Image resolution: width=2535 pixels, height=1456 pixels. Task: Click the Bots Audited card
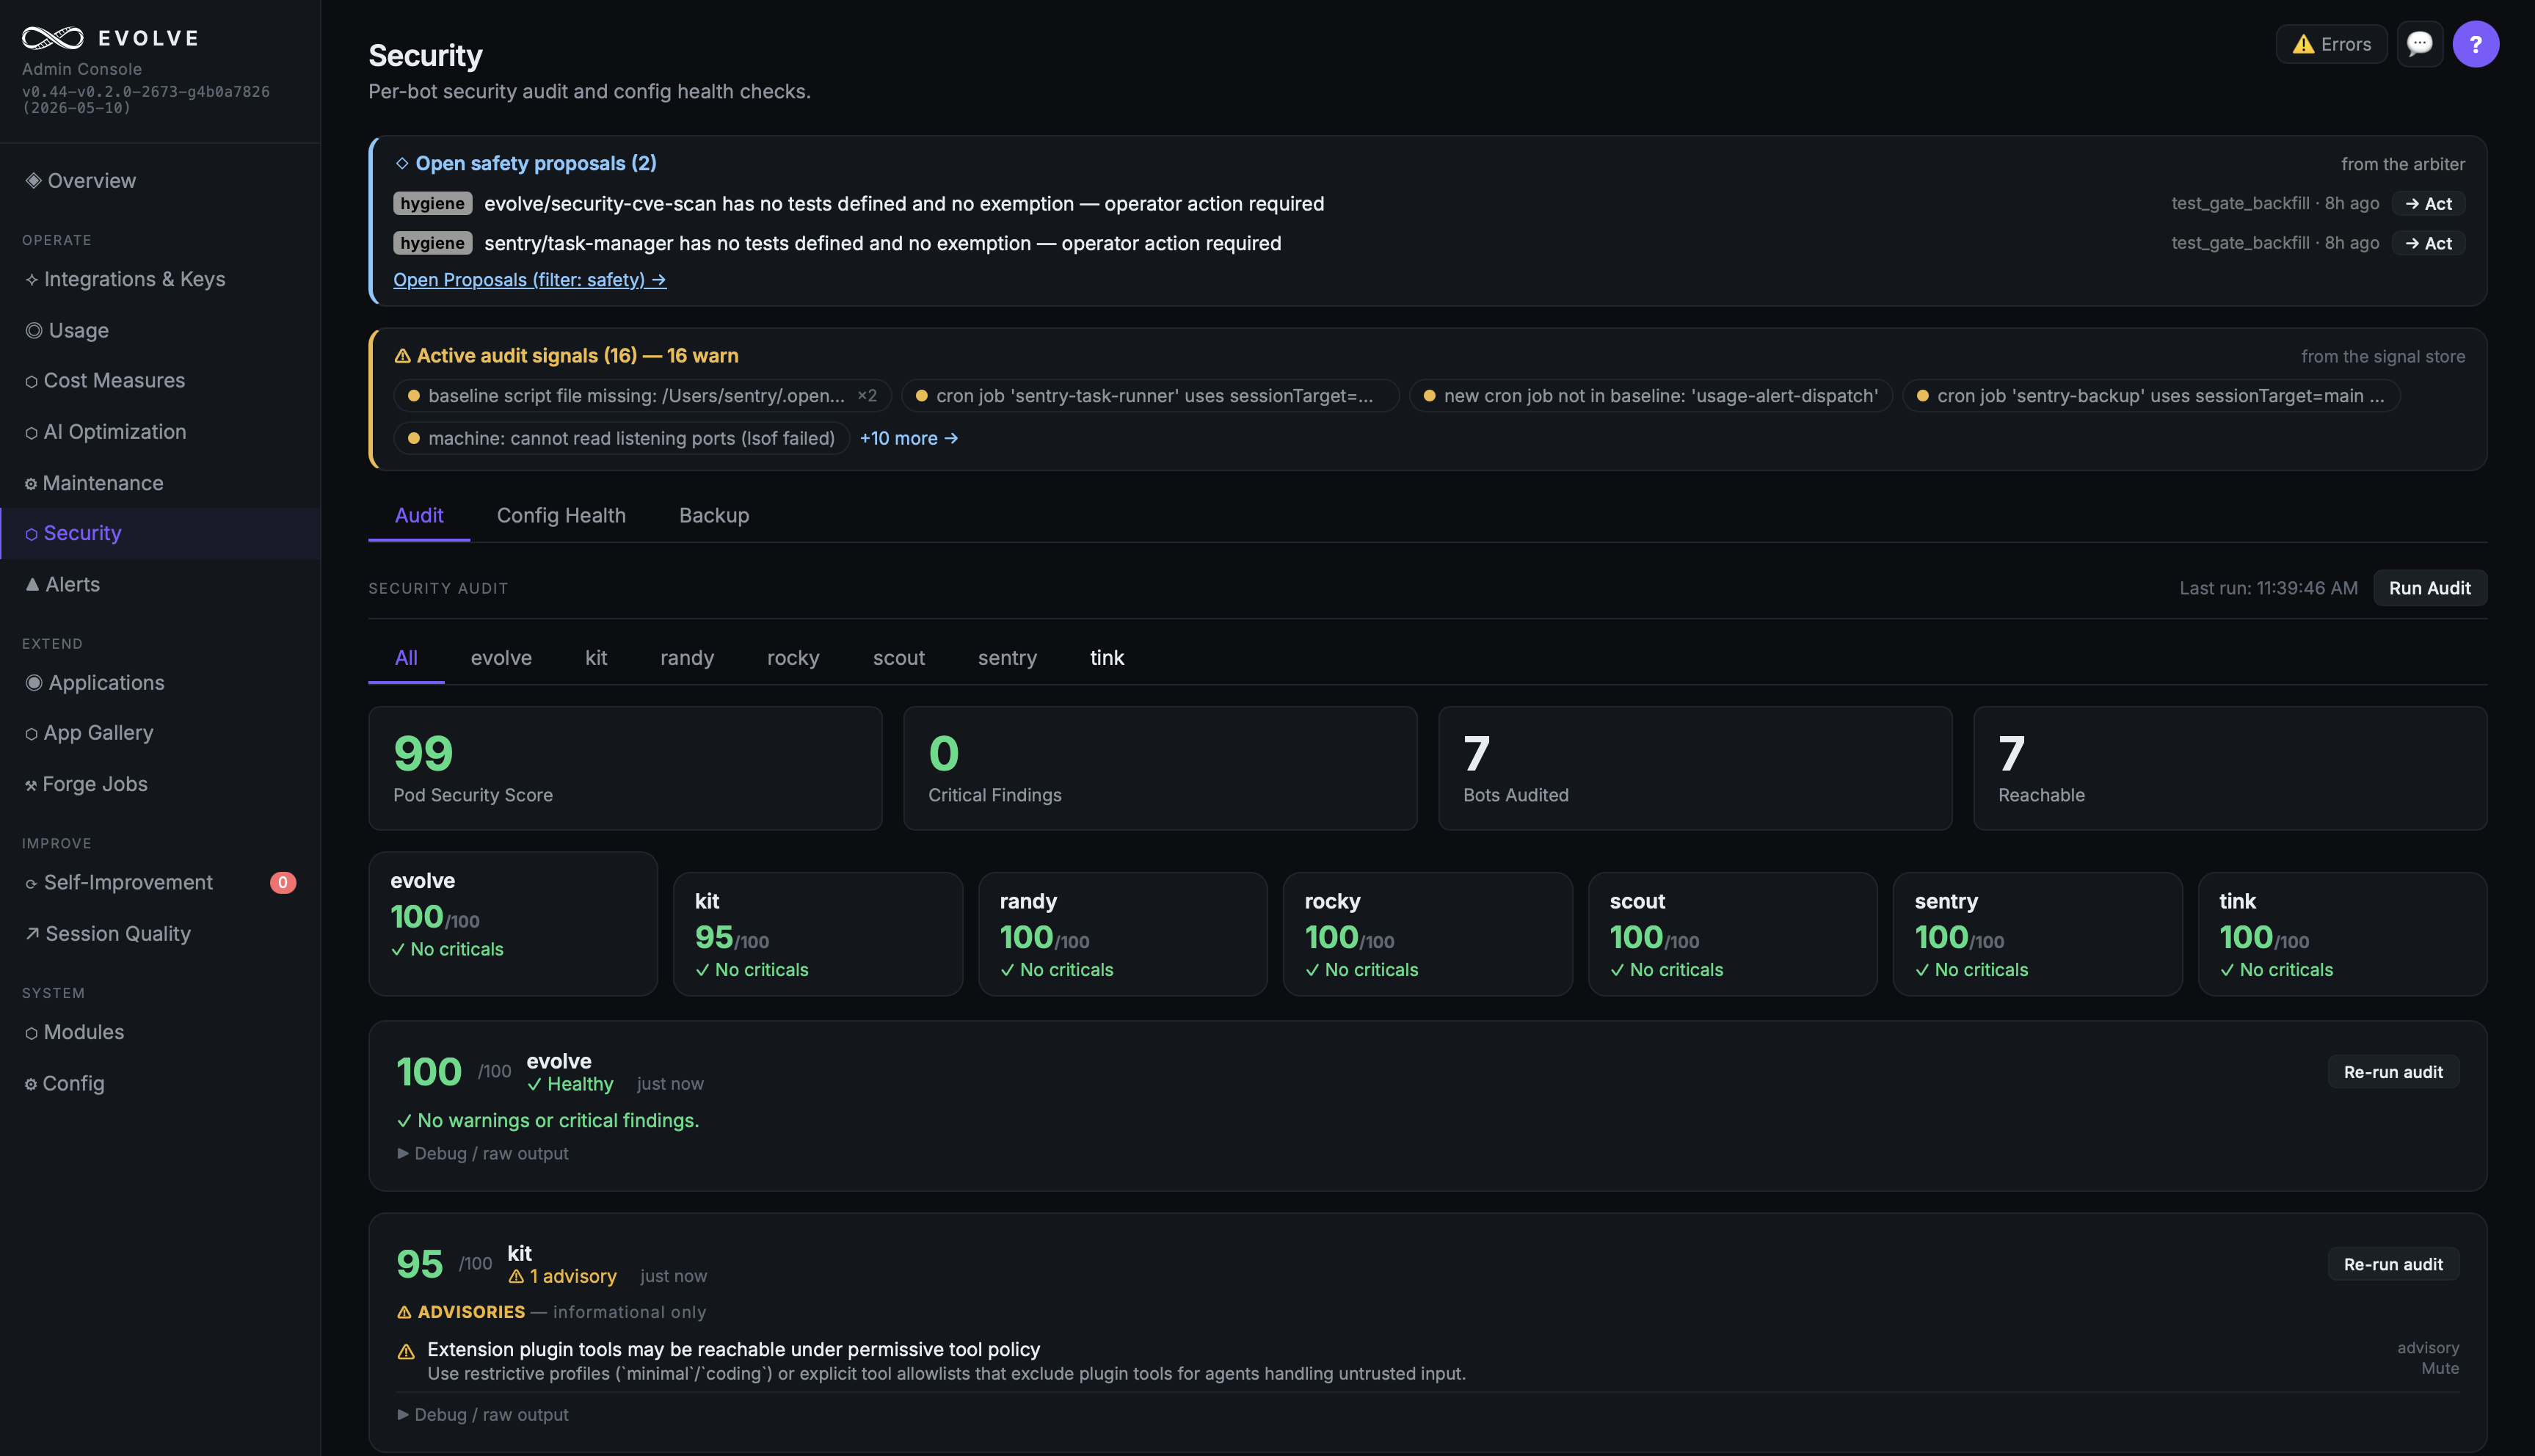click(x=1695, y=768)
